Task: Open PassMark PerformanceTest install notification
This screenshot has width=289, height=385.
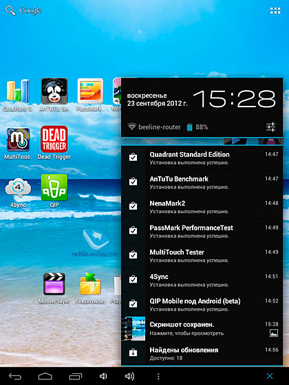Action: (x=202, y=231)
